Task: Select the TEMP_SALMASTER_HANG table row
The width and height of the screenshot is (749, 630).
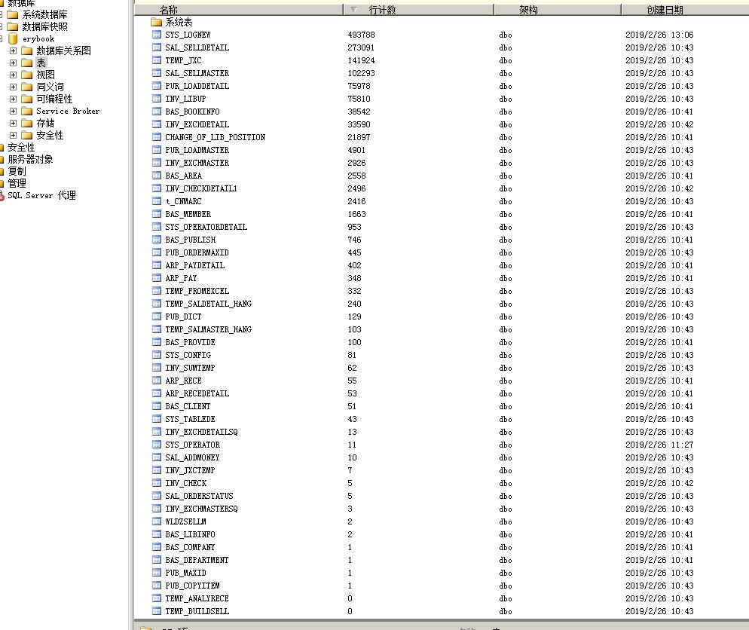Action: pos(208,329)
